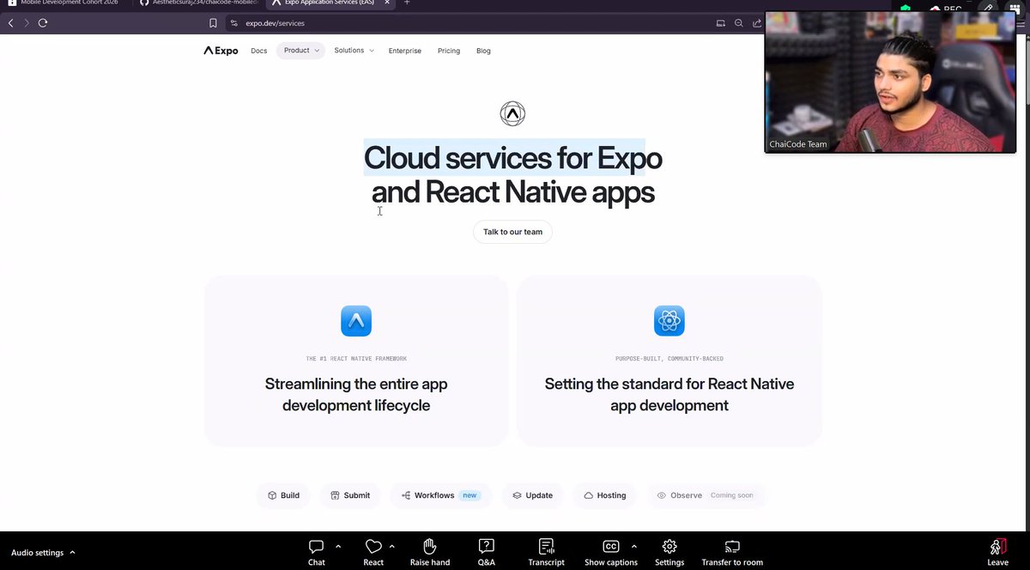Click the bookmark icon beside address bar
This screenshot has height=570, width=1030.
pos(213,23)
